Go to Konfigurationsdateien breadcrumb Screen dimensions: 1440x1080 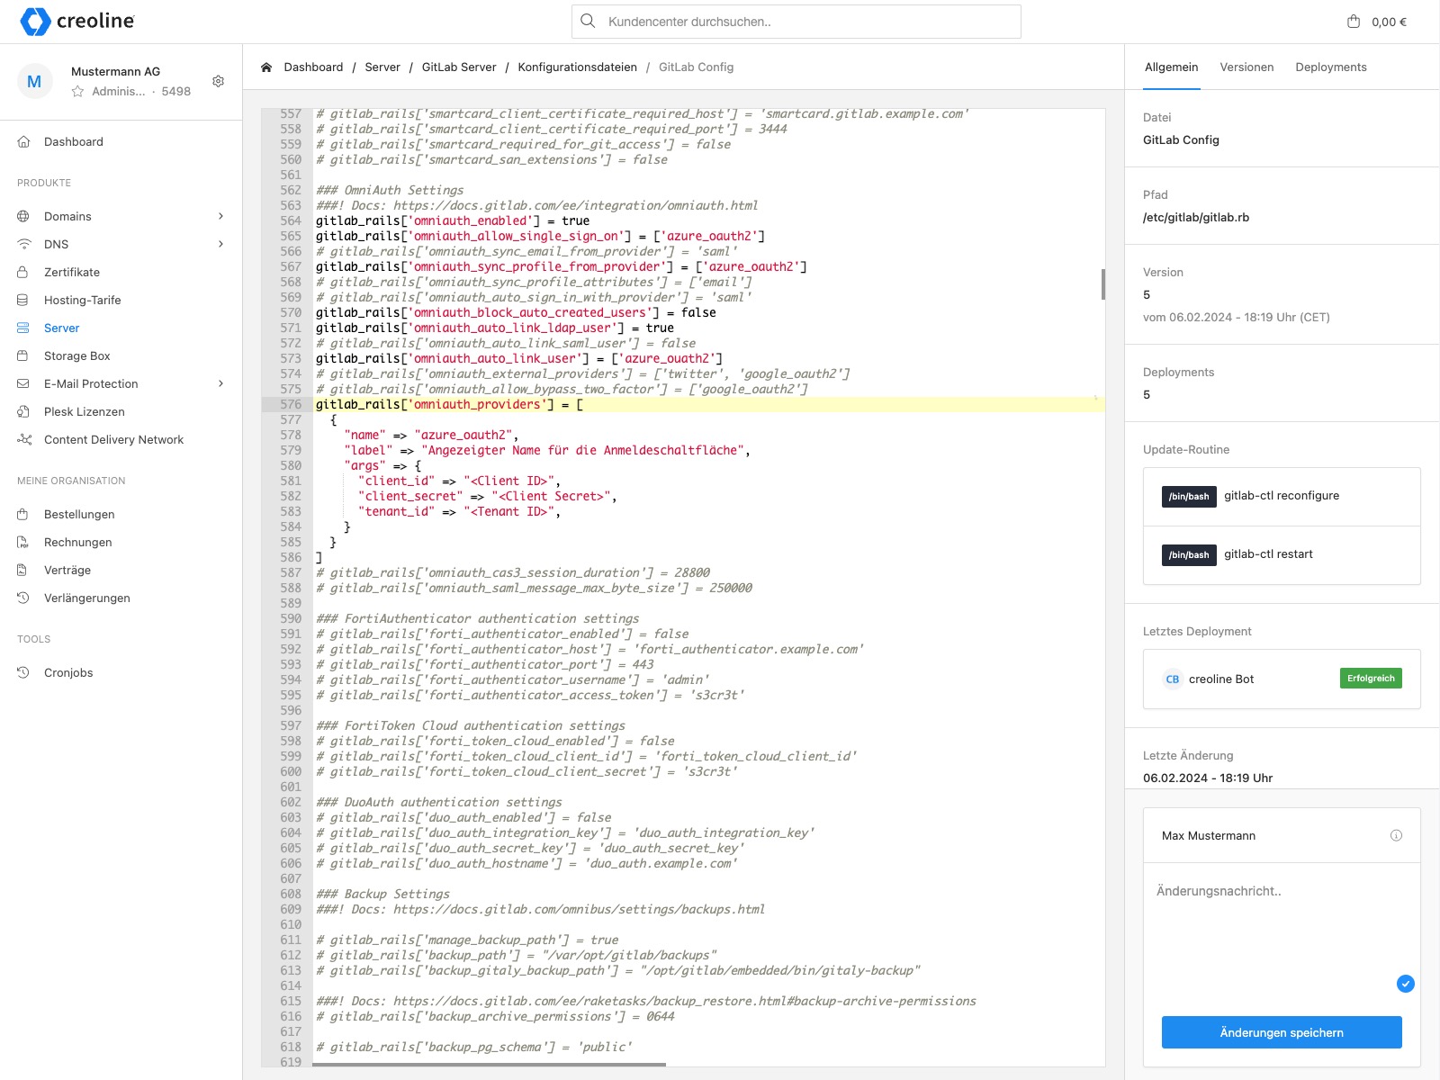coord(577,67)
